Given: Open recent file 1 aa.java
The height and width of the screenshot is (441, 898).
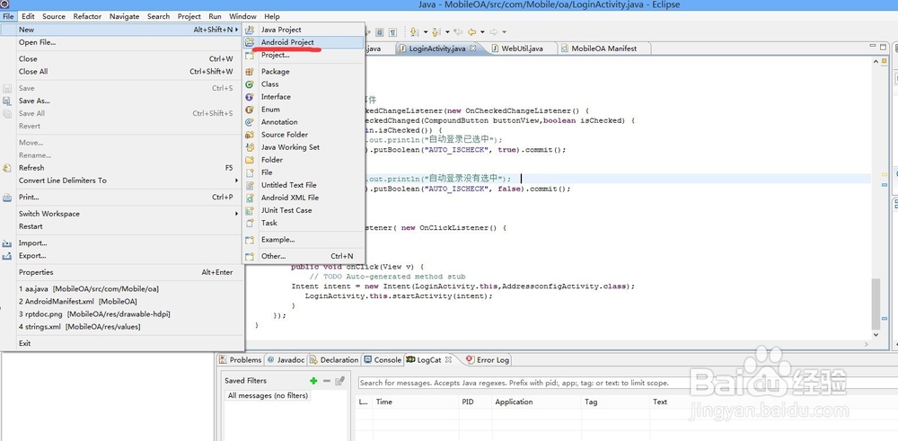Looking at the screenshot, I should click(x=122, y=288).
